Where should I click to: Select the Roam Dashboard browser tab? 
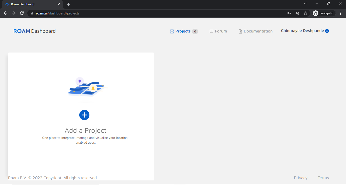click(x=32, y=4)
